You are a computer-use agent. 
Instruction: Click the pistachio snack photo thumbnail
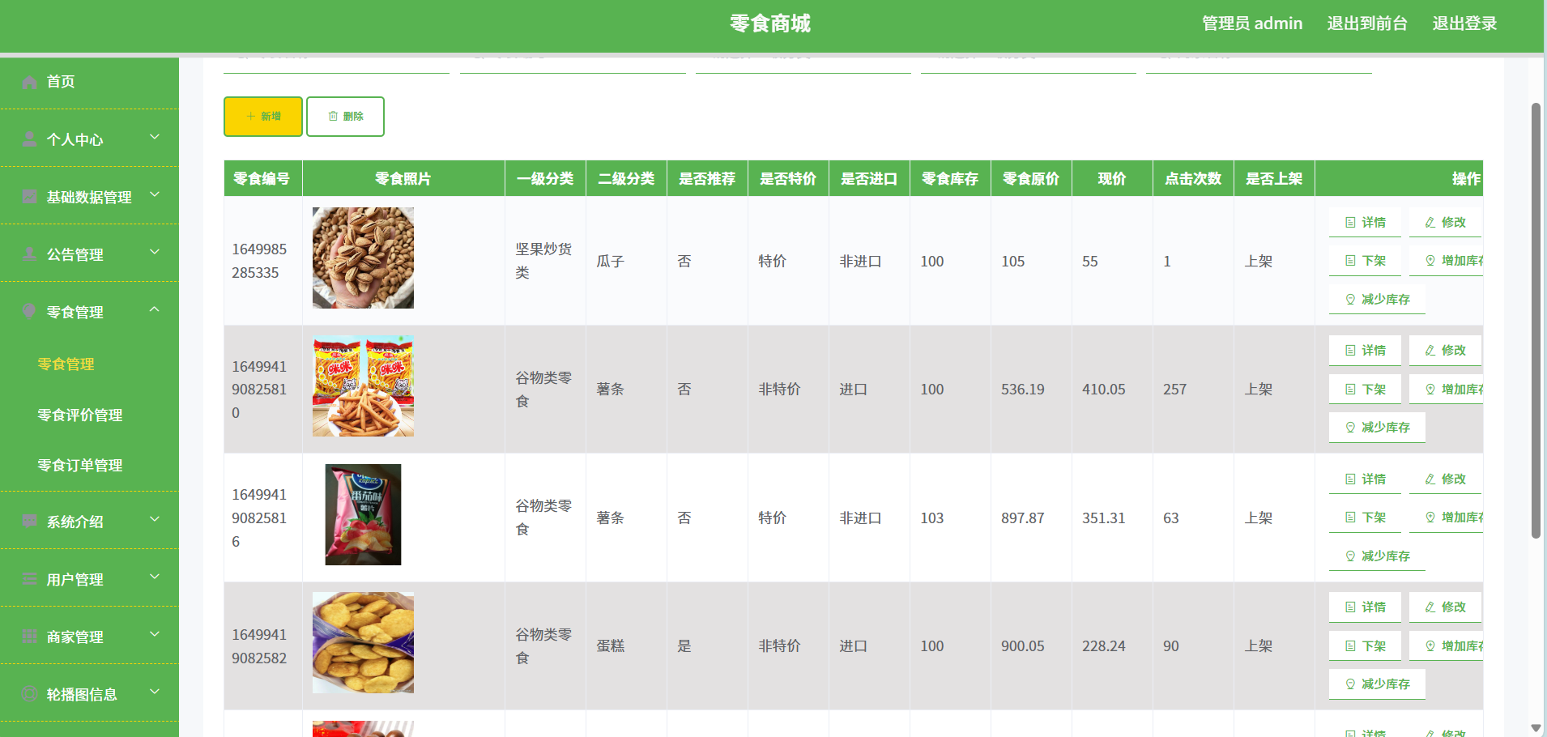(363, 258)
